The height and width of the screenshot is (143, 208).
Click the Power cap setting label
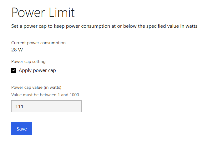click(x=28, y=62)
